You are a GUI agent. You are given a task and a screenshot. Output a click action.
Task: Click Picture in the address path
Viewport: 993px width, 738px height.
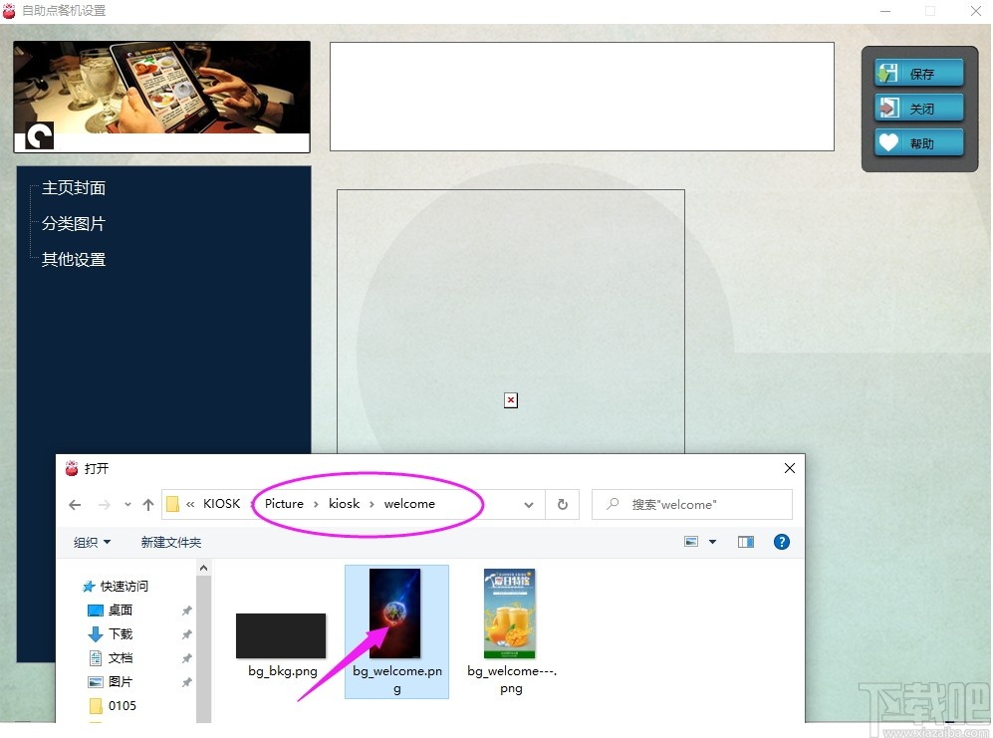[x=284, y=504]
